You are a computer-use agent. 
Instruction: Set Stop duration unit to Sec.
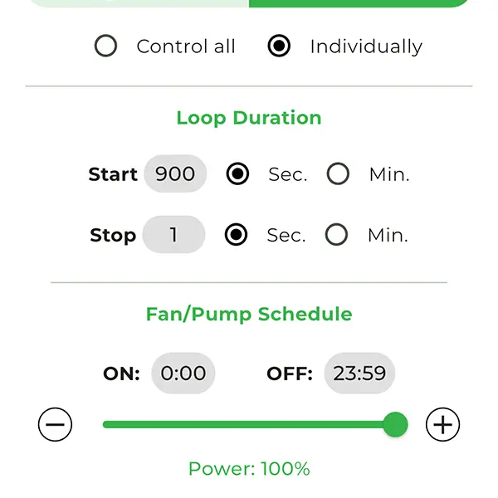click(237, 235)
